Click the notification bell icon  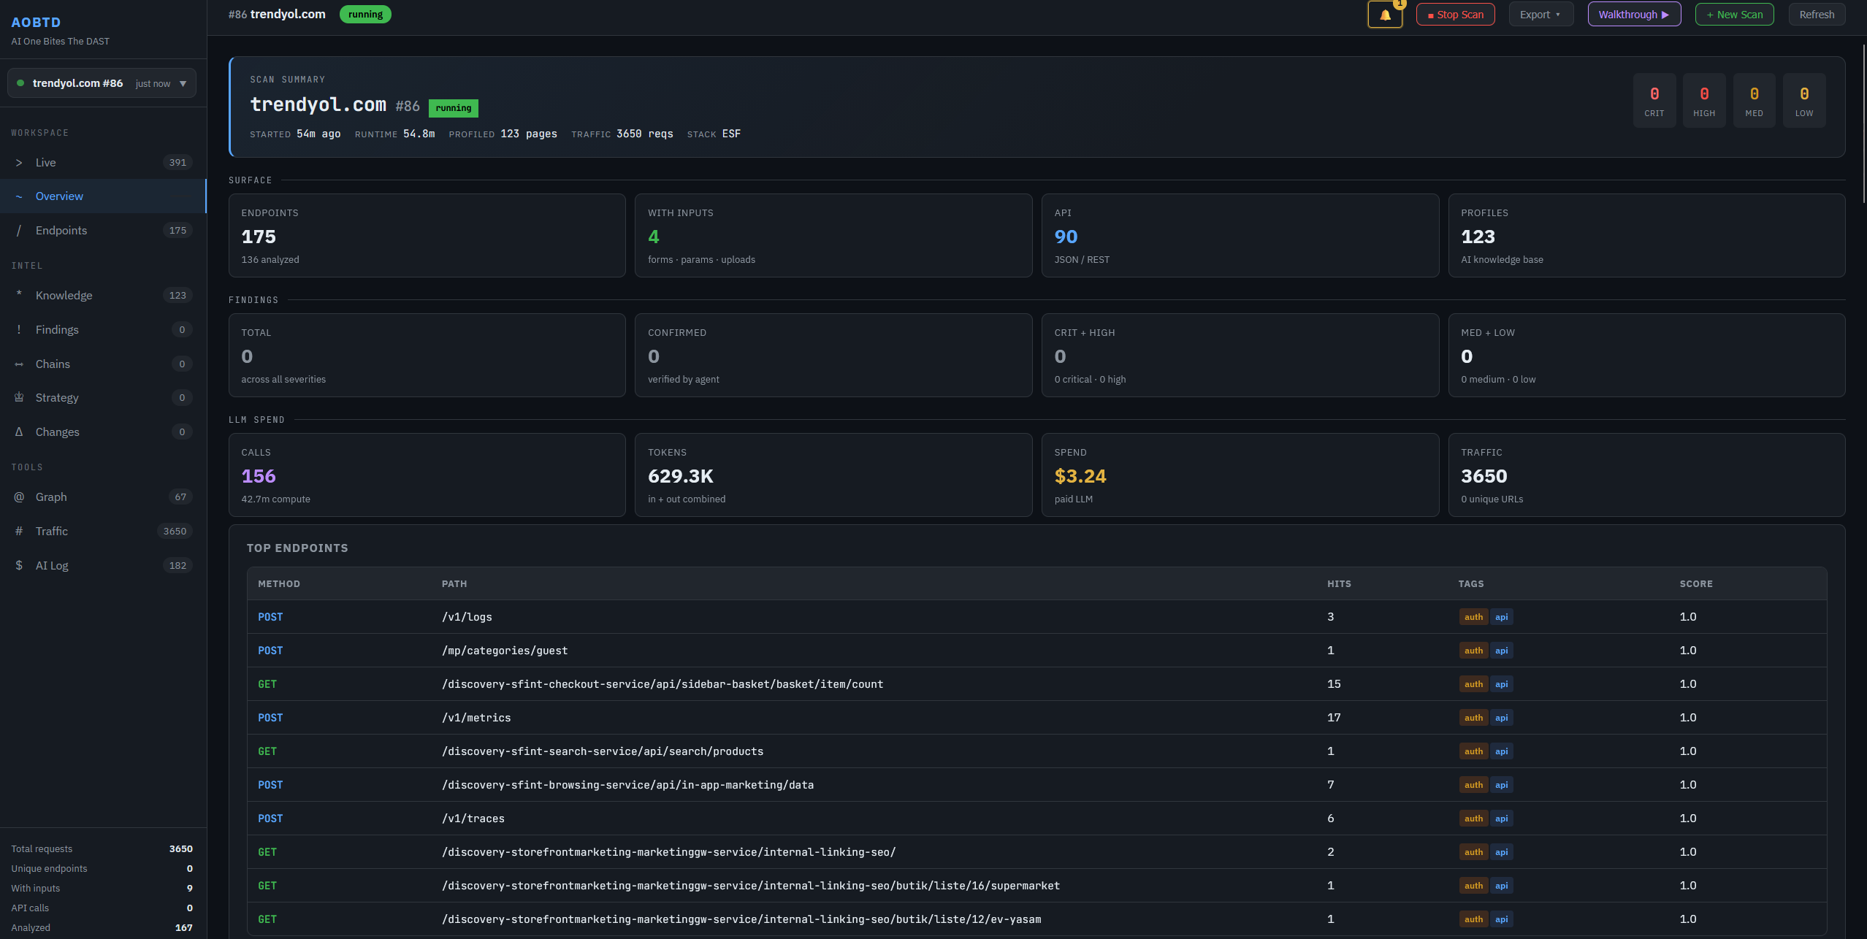click(1385, 15)
